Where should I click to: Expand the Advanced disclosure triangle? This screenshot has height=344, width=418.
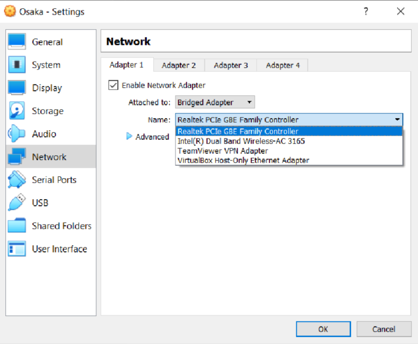129,136
